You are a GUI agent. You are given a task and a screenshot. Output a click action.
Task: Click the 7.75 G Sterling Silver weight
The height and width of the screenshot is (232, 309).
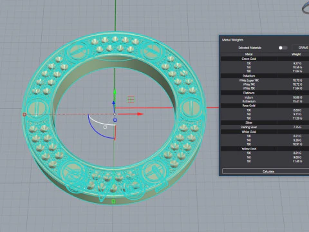[297, 127]
